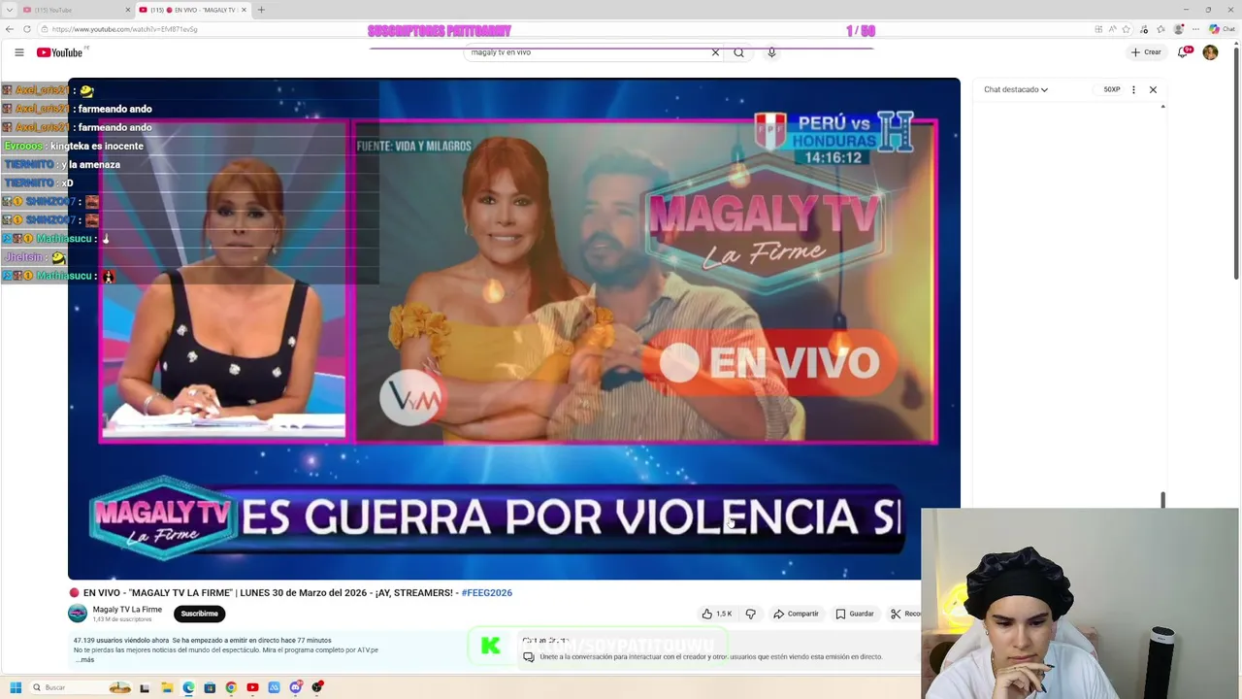Viewport: 1242px width, 699px height.
Task: Open the YouTube account avatar menu
Action: pyautogui.click(x=1210, y=52)
